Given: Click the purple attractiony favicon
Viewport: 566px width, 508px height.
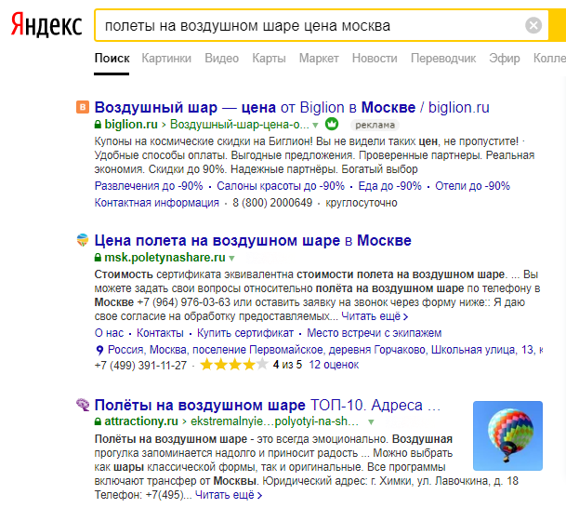Looking at the screenshot, I should (83, 405).
